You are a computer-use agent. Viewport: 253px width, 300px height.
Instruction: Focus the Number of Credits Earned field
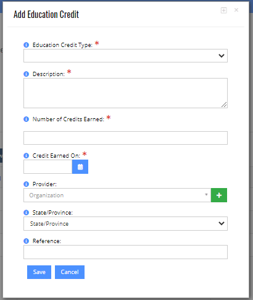click(x=125, y=138)
